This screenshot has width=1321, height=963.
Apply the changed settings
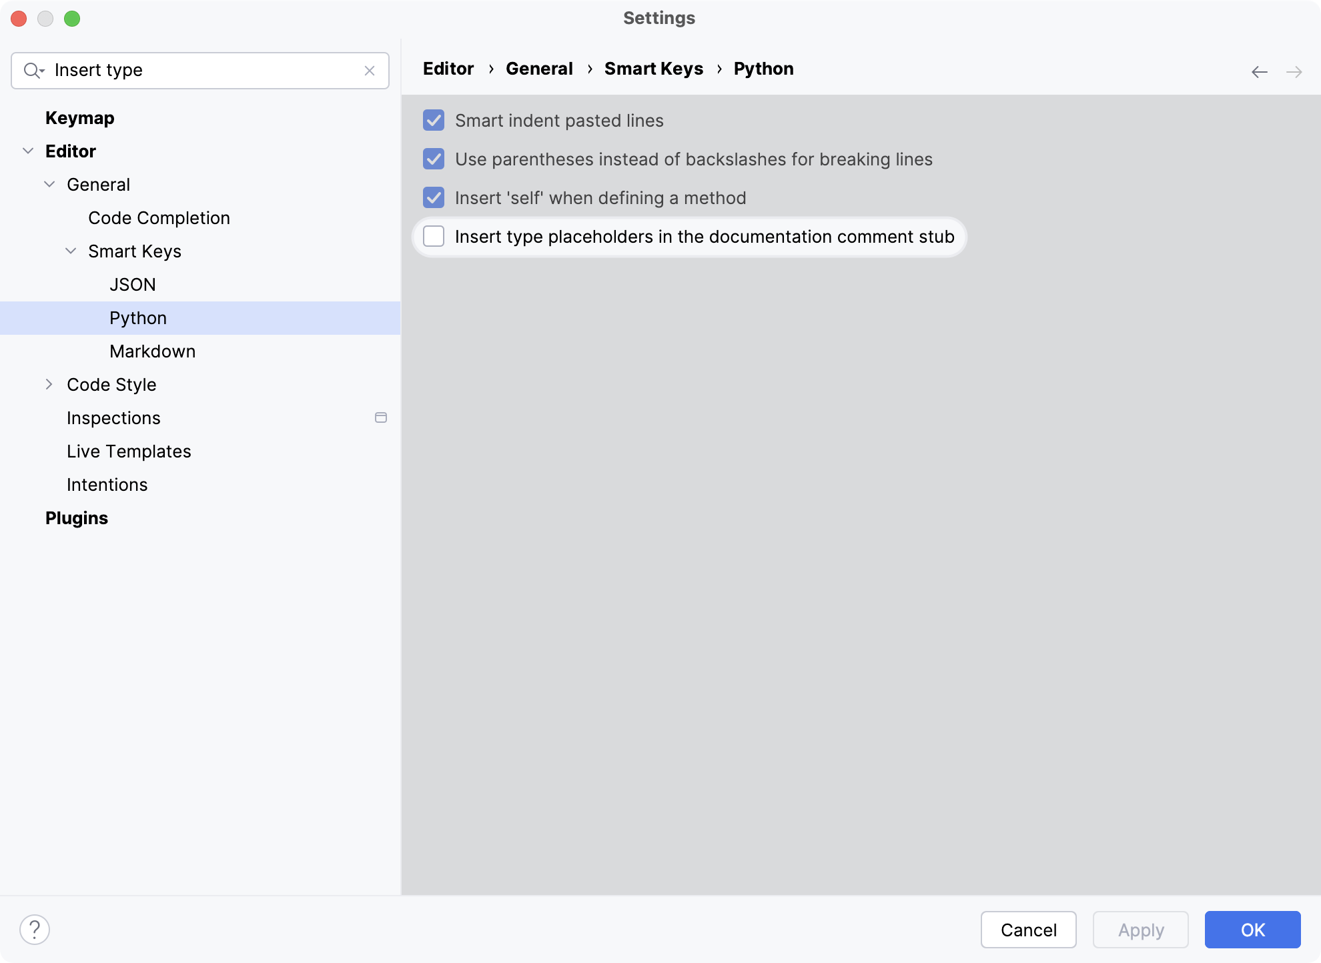pos(1140,930)
